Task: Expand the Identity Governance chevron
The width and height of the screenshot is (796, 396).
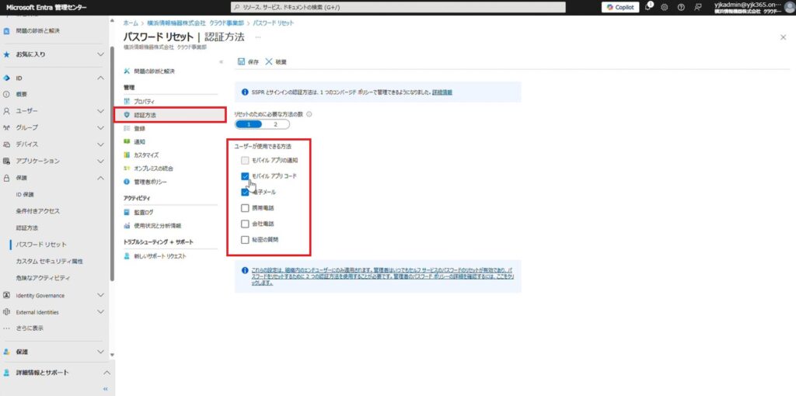Action: pos(100,295)
